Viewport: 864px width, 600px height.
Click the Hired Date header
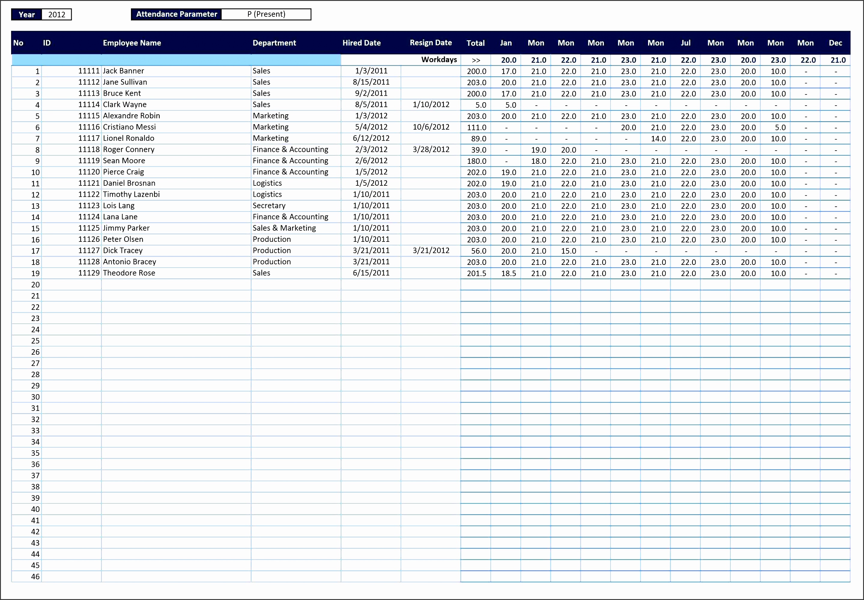361,43
